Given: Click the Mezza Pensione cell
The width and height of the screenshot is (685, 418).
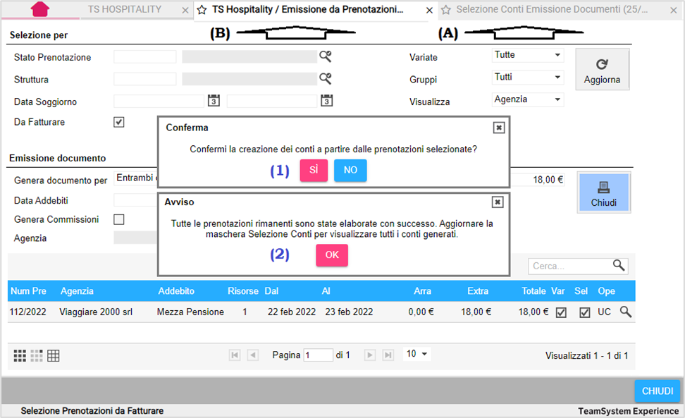Looking at the screenshot, I should tap(190, 312).
